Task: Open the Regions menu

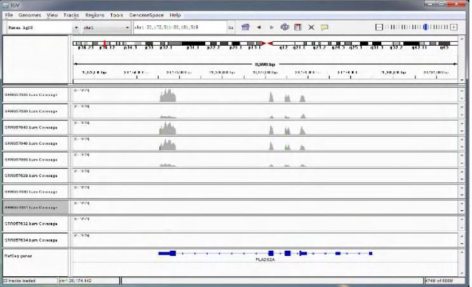Action: (95, 15)
